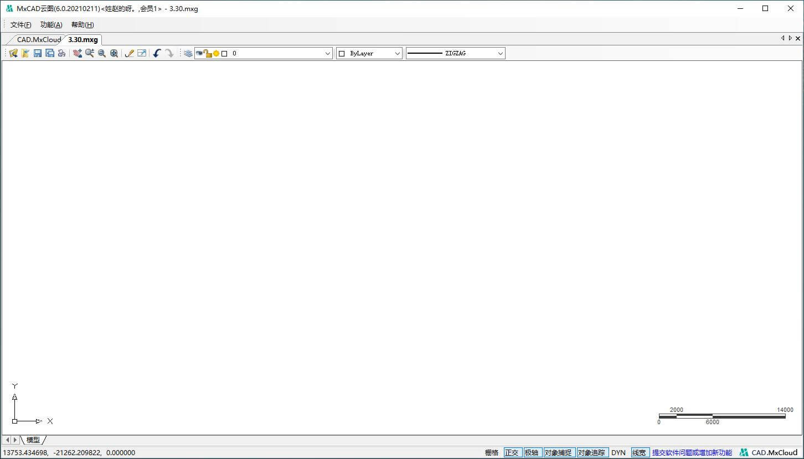Toggle 对象捕捉 object snap
The height and width of the screenshot is (459, 804).
pyautogui.click(x=559, y=452)
